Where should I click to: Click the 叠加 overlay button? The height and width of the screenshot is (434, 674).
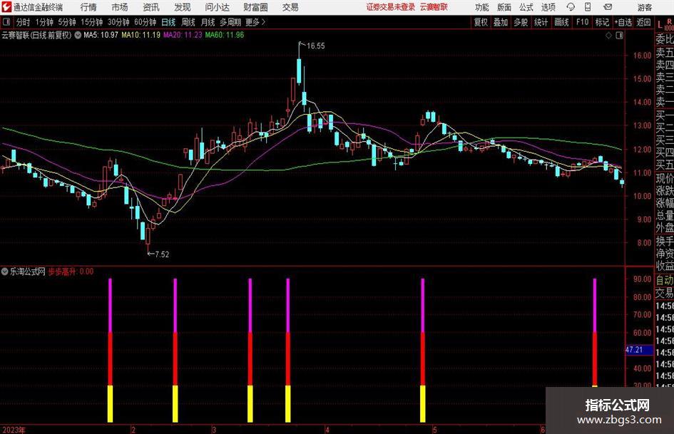[x=501, y=22]
